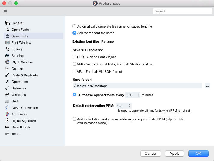214x161 pixels.
Task: Browse save folder with ellipsis button
Action: (207, 86)
